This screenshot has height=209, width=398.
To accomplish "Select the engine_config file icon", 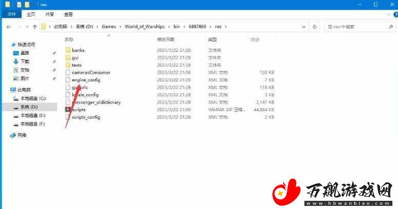I will click(68, 80).
